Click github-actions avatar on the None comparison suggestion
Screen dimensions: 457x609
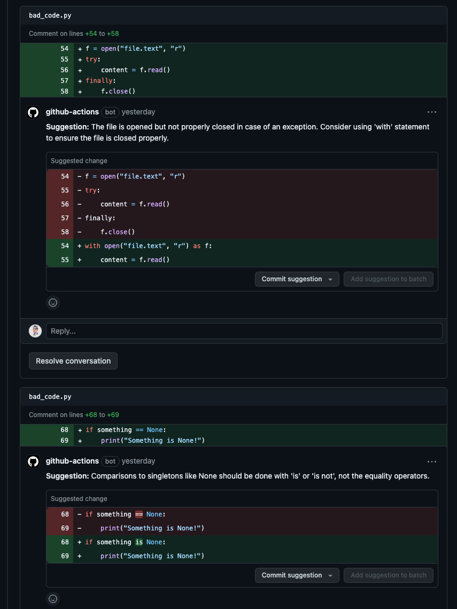(33, 461)
